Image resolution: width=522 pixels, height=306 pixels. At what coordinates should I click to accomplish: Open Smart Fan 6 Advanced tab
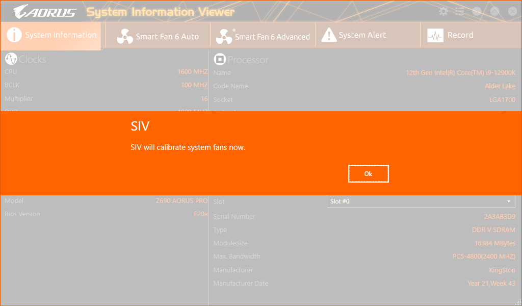[263, 36]
